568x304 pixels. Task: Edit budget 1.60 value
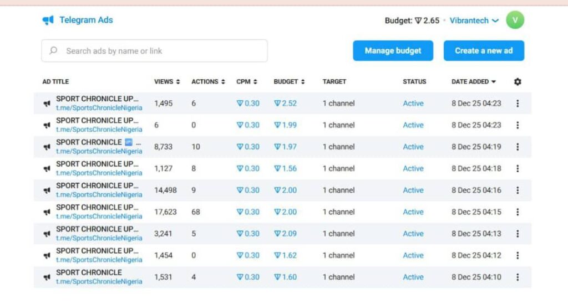click(x=285, y=277)
